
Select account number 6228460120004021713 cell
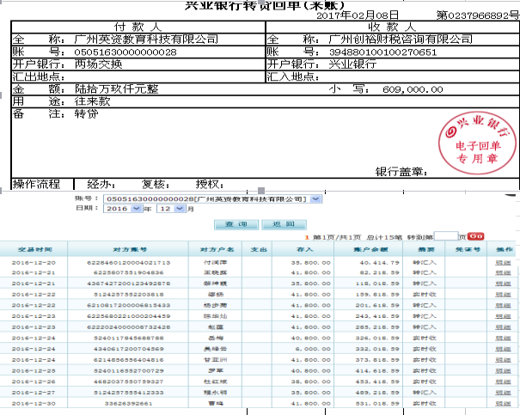click(129, 263)
